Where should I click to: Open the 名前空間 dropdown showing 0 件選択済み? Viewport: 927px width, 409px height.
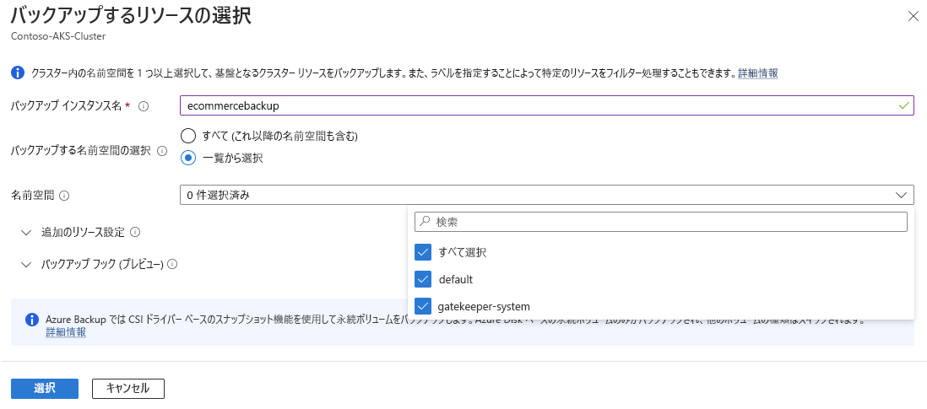point(547,196)
